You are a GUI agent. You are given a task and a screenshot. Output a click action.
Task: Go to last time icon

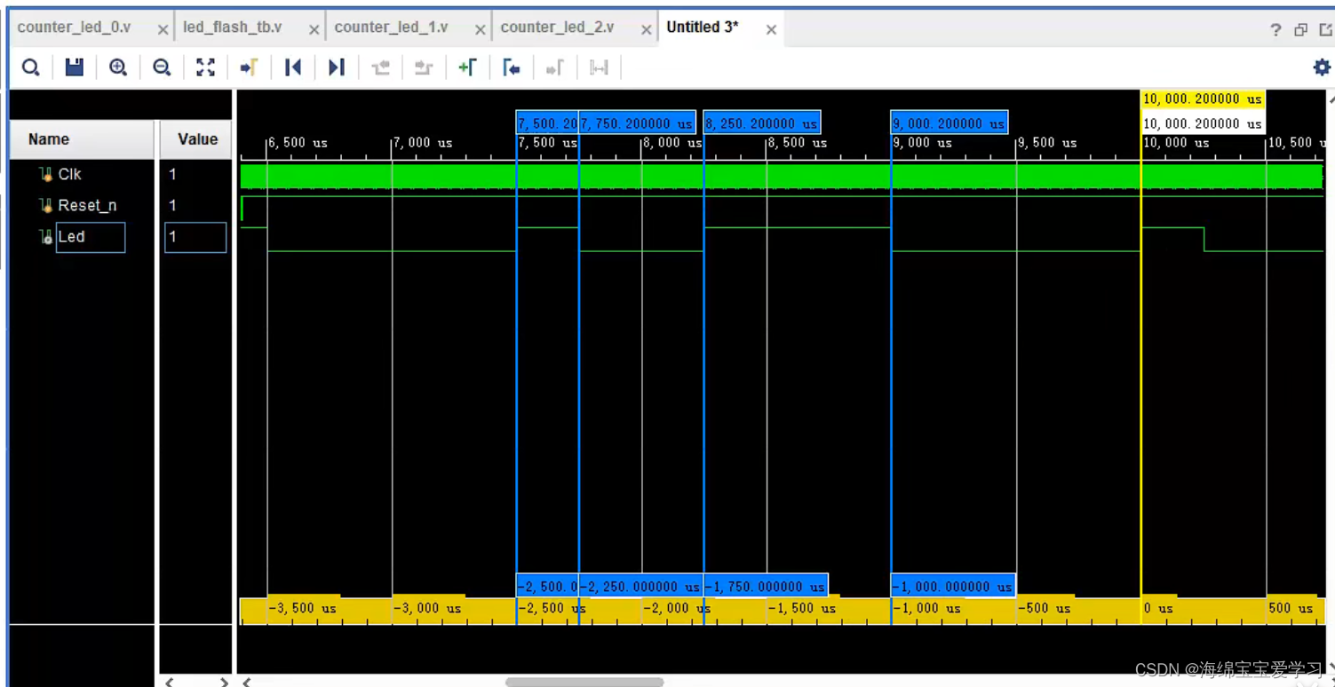click(x=336, y=67)
